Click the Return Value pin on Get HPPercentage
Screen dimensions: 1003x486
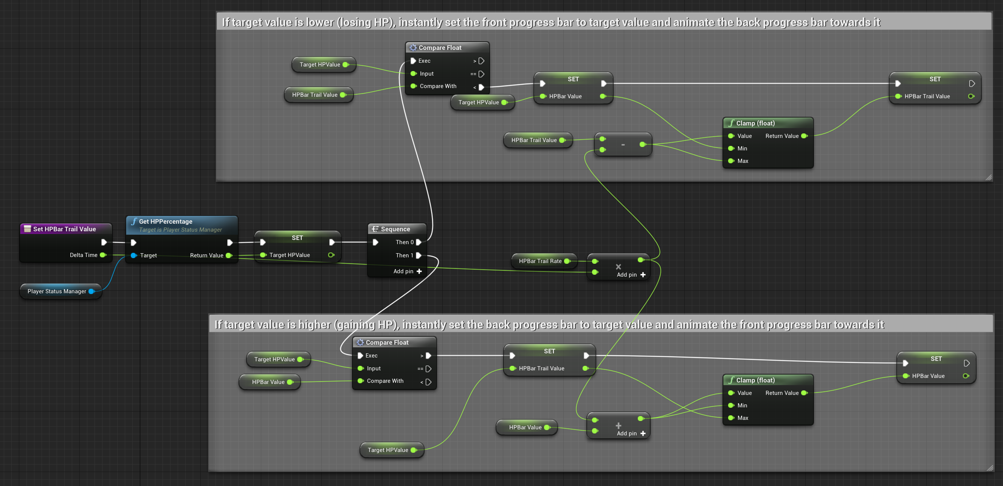click(229, 255)
